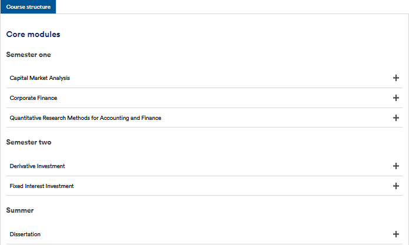Click the Summer section heading
Viewport: 409px width, 245px height.
point(20,210)
